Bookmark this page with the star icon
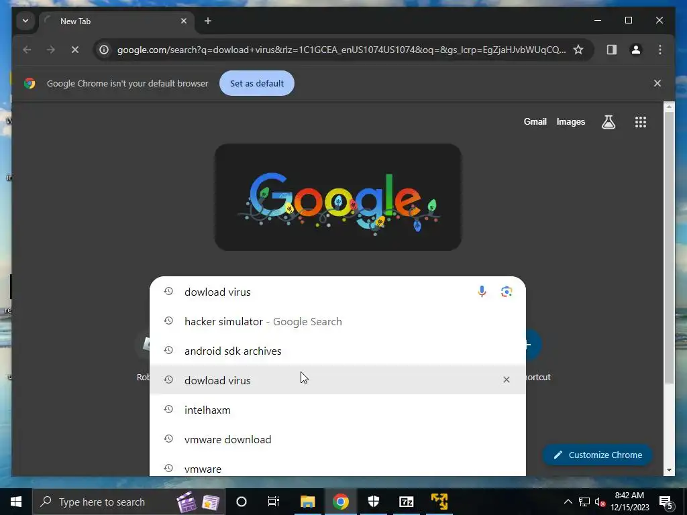 (578, 50)
